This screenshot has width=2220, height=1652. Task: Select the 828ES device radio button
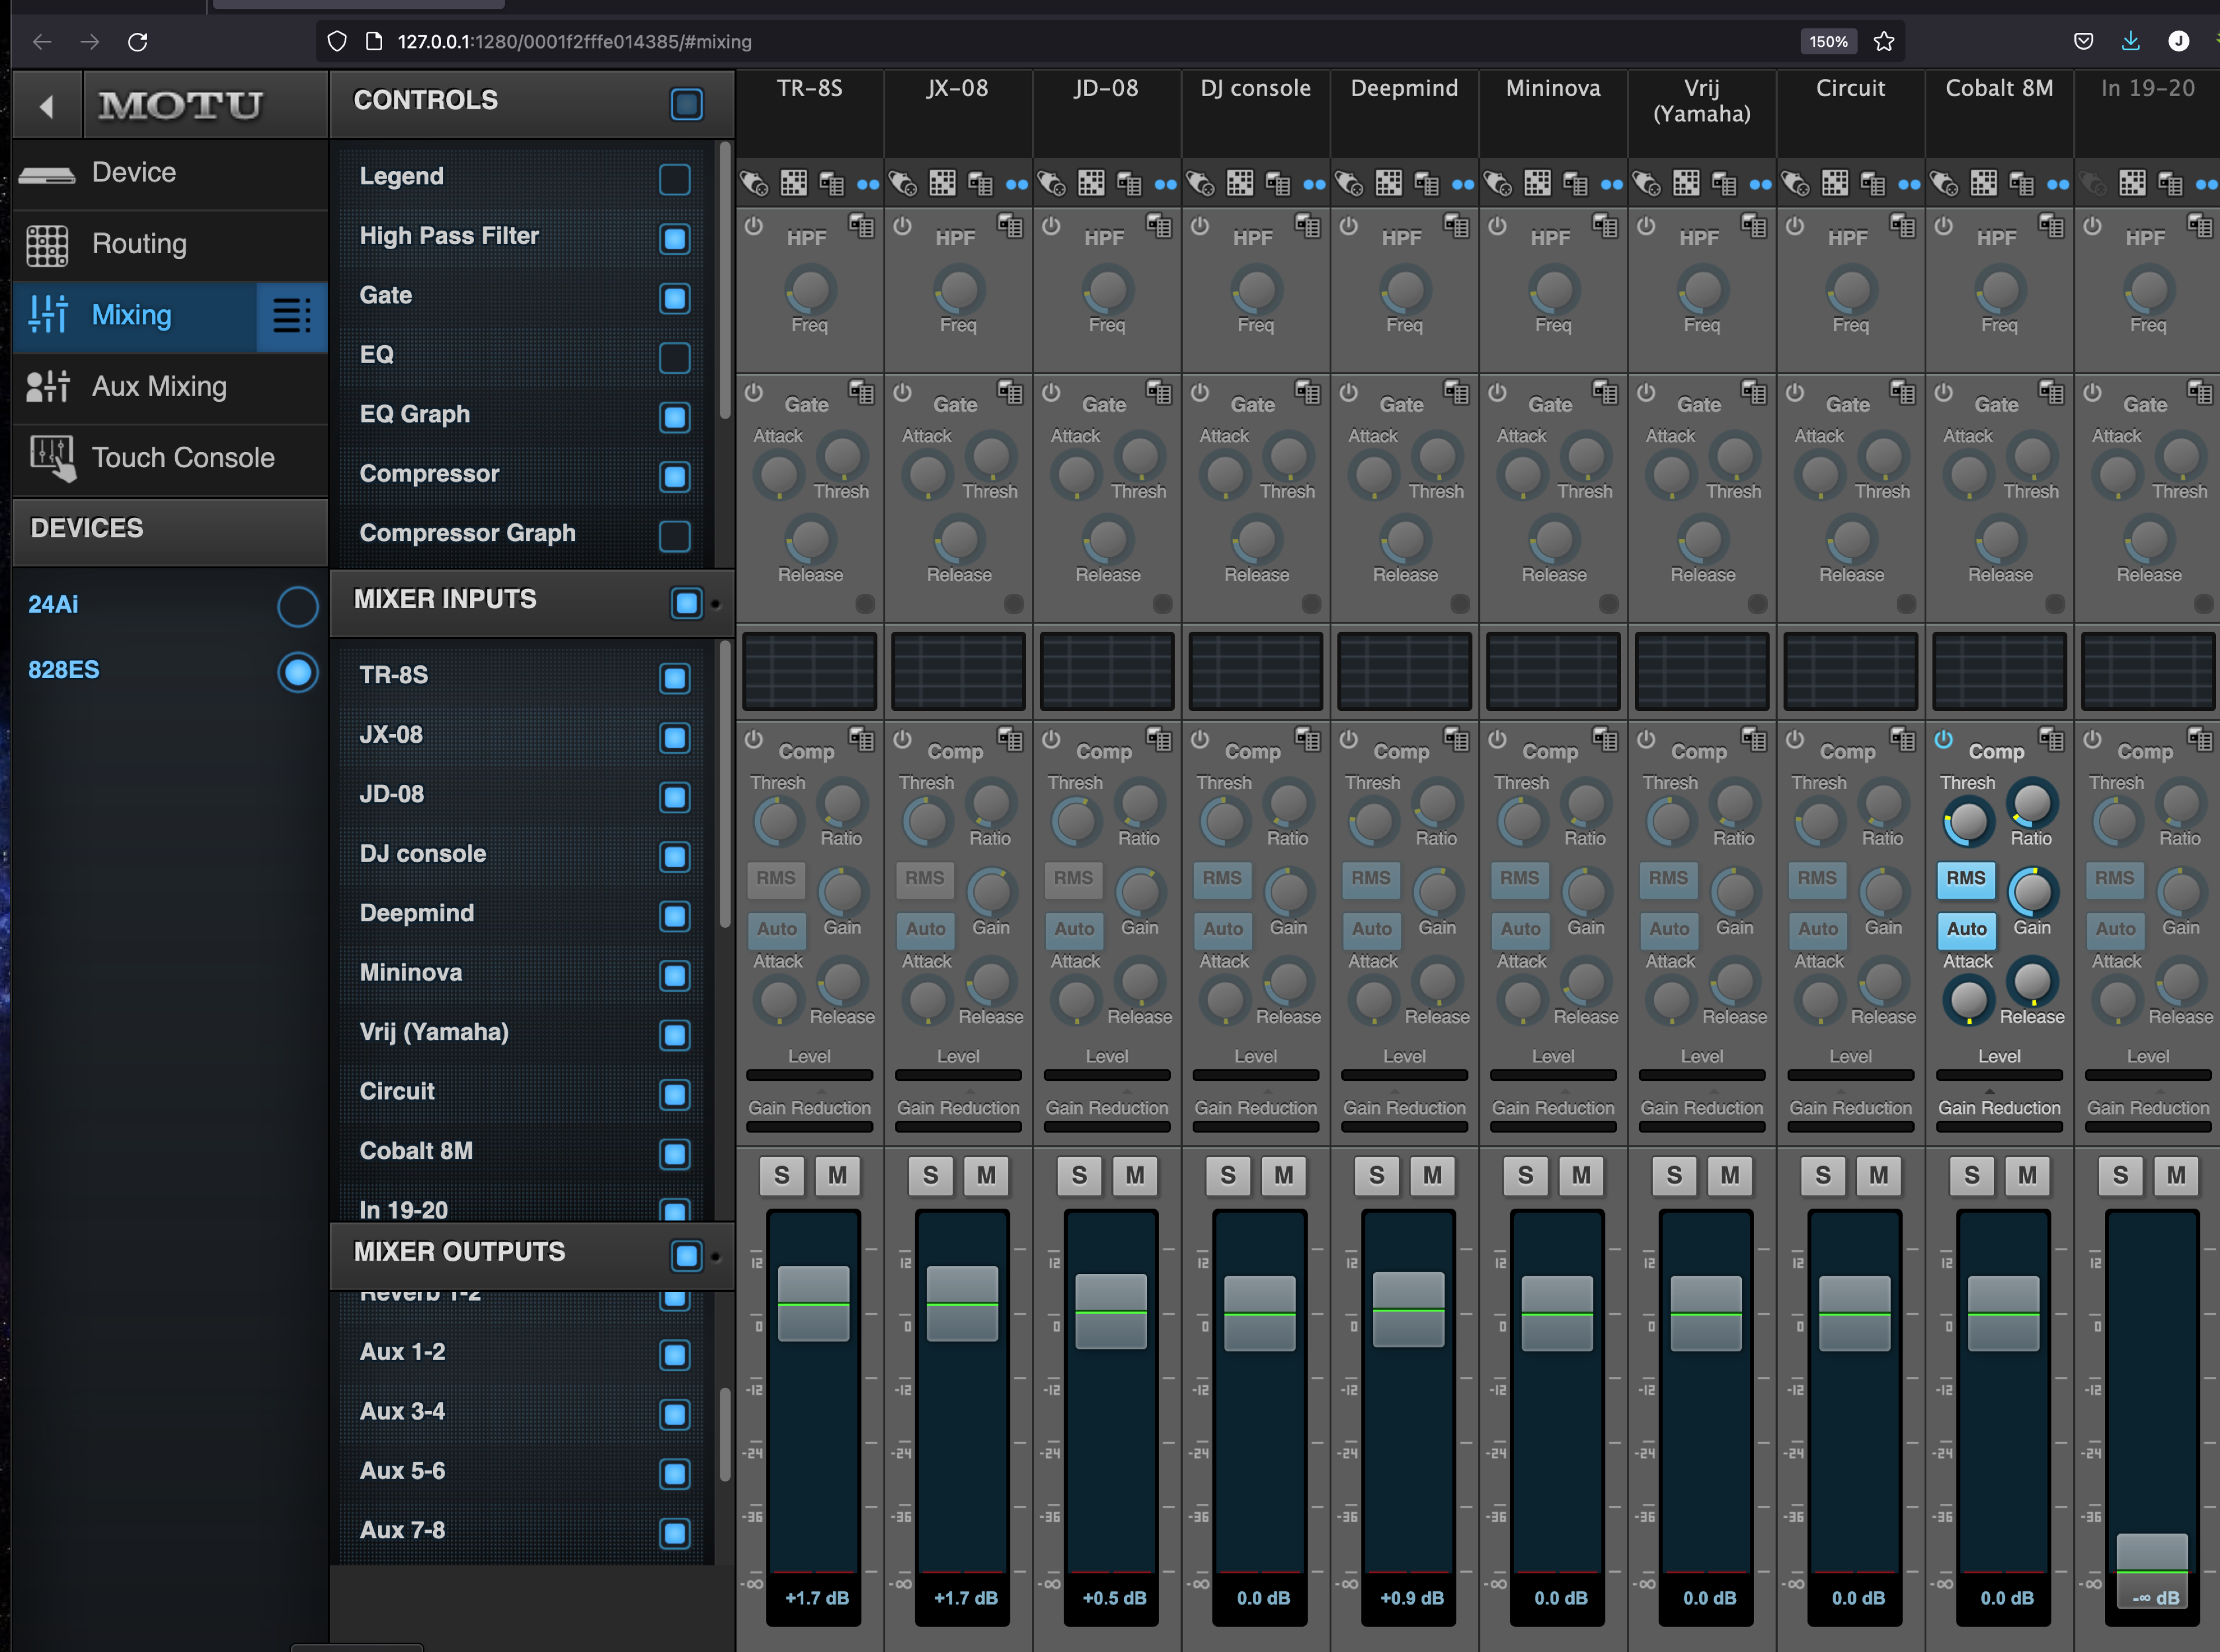click(298, 672)
